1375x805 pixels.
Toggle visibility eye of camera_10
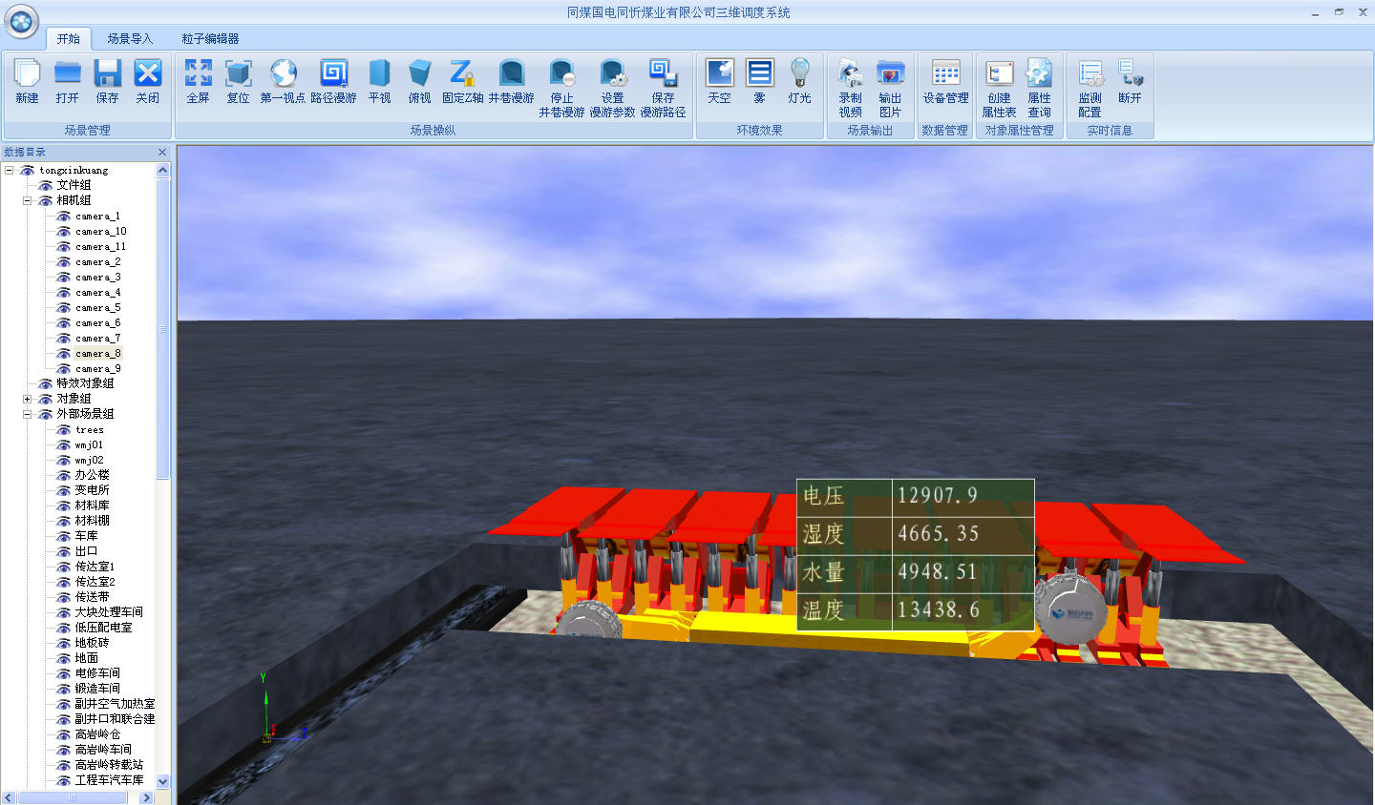click(x=63, y=232)
